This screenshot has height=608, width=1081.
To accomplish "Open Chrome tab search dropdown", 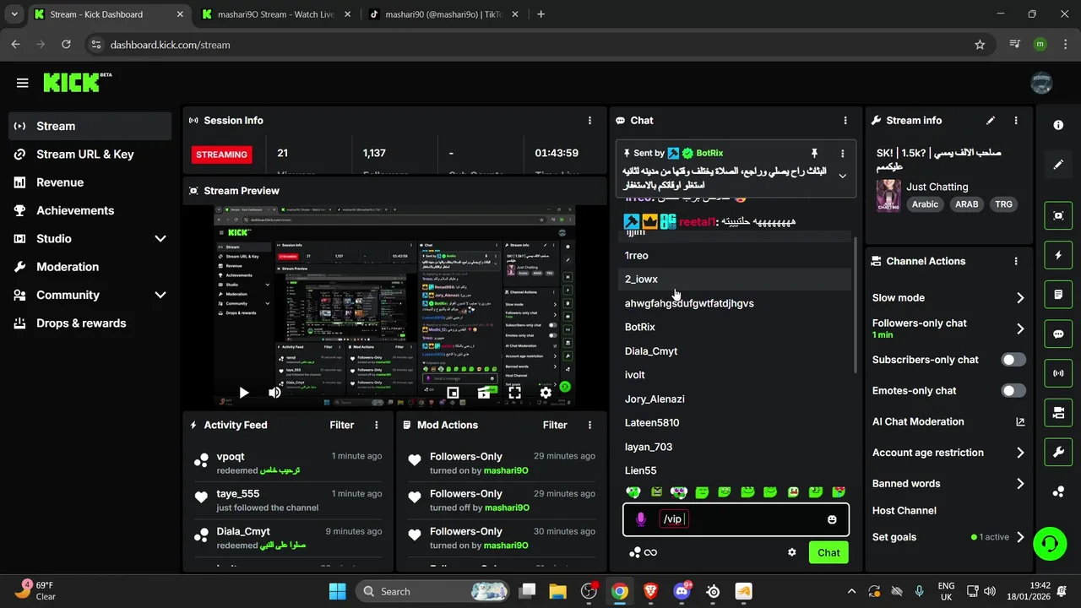I will coord(14,14).
